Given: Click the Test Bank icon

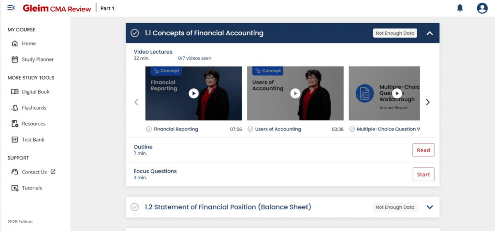Looking at the screenshot, I should 15,140.
